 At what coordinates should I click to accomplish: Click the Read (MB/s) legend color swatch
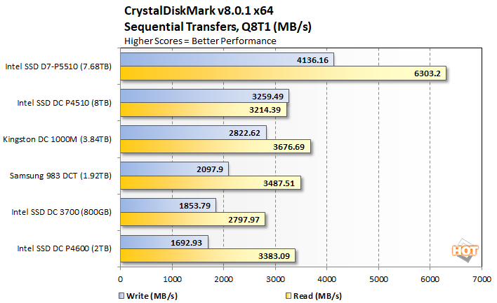289,296
